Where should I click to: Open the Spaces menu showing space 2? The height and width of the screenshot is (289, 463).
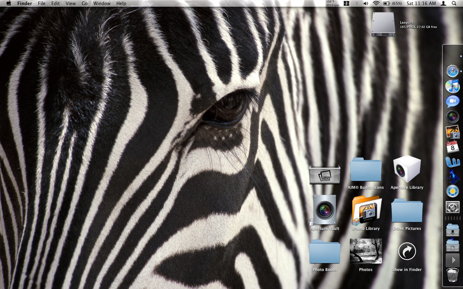(x=346, y=4)
